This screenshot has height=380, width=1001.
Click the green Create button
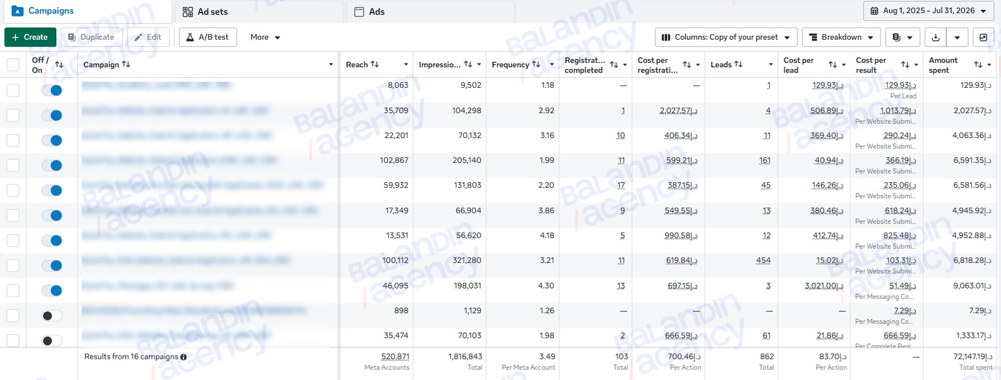point(30,37)
